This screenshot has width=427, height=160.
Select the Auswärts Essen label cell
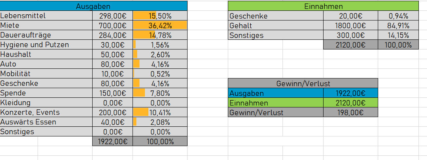click(46, 122)
